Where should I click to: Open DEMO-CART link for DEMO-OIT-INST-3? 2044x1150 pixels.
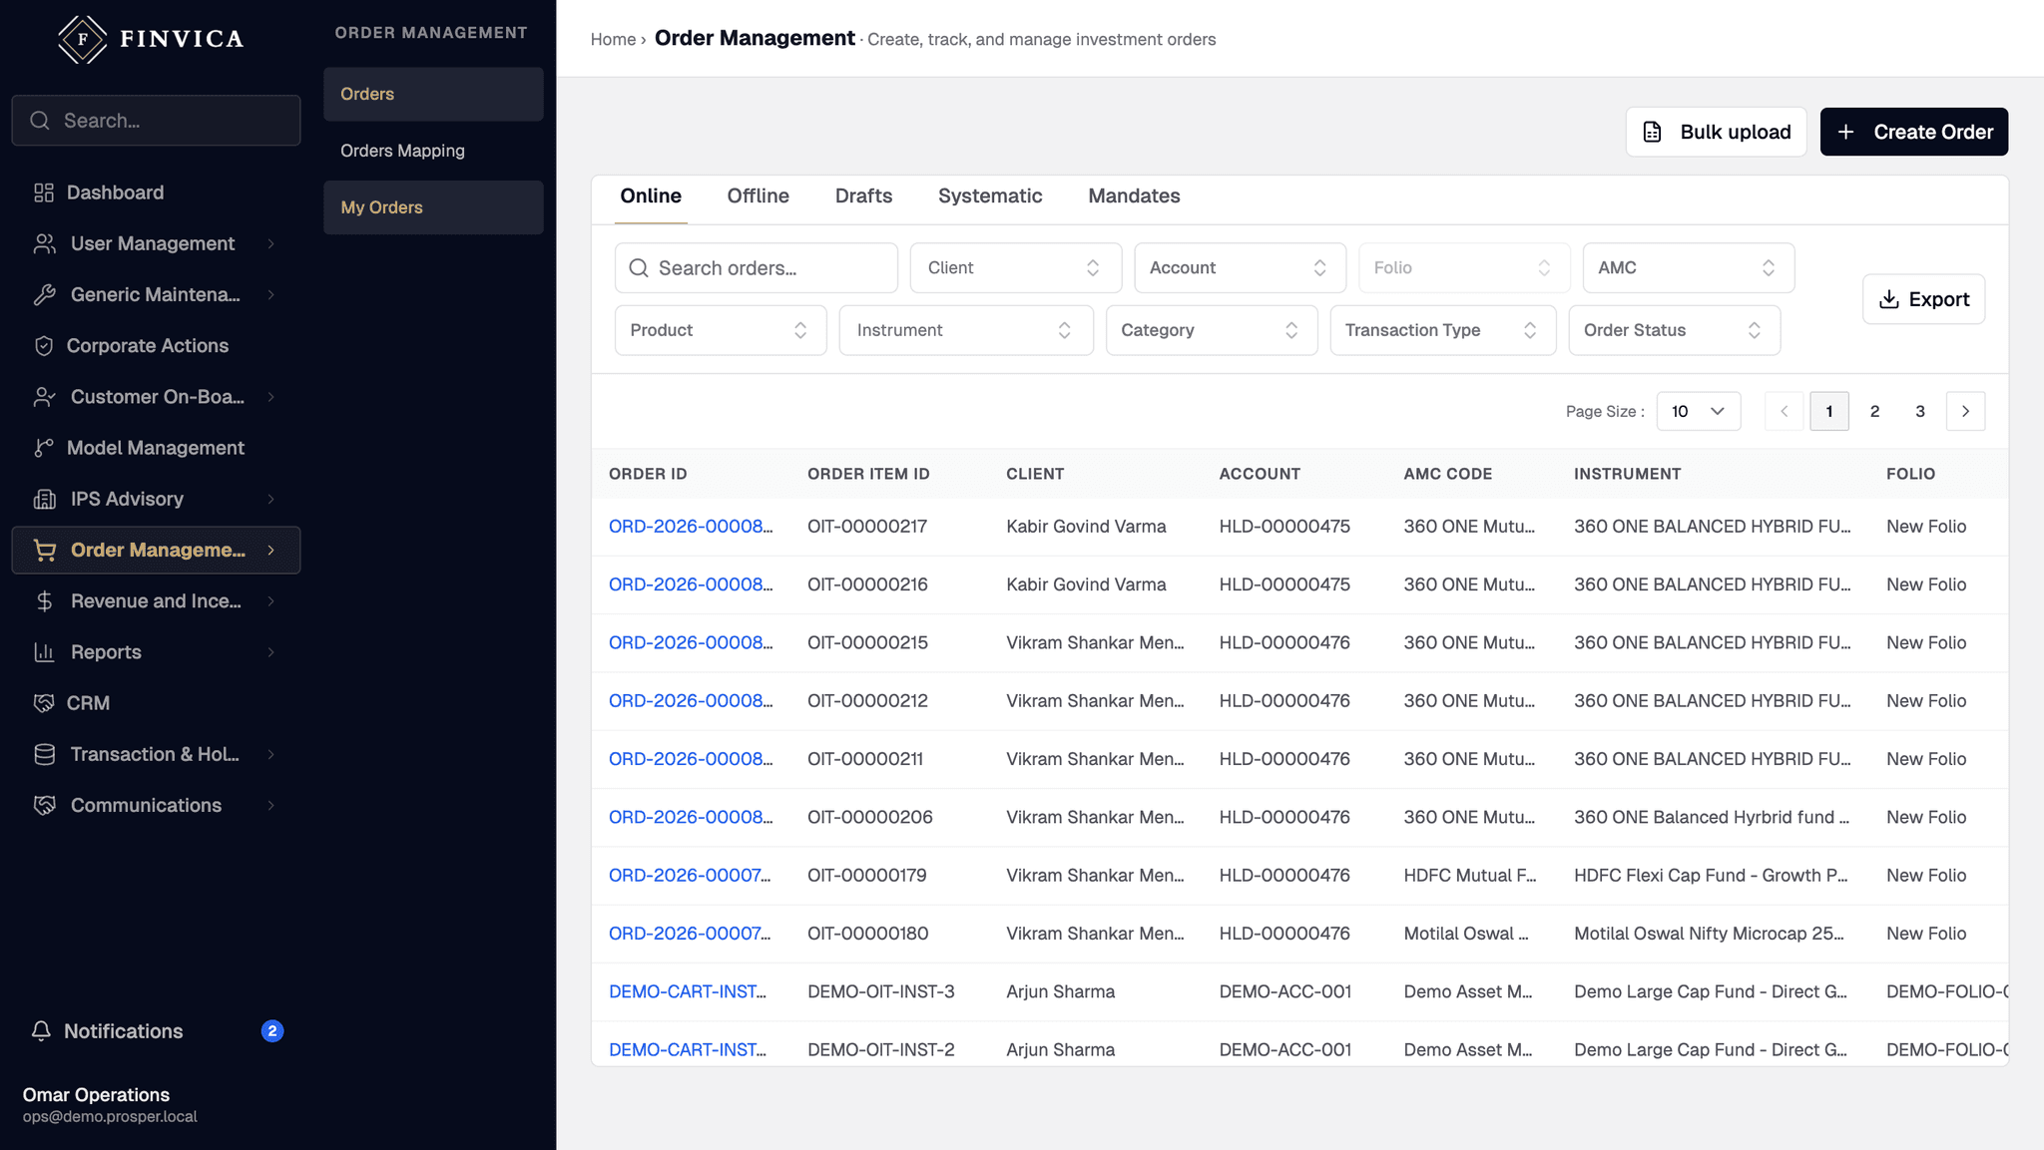pos(688,991)
